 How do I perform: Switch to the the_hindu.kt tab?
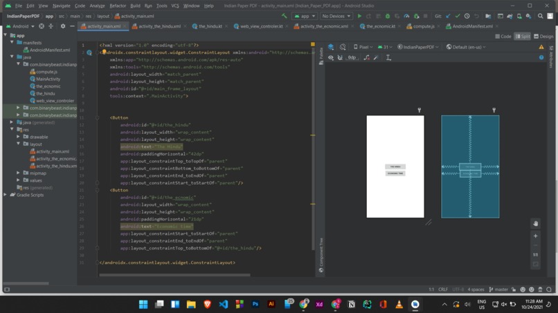coord(210,26)
